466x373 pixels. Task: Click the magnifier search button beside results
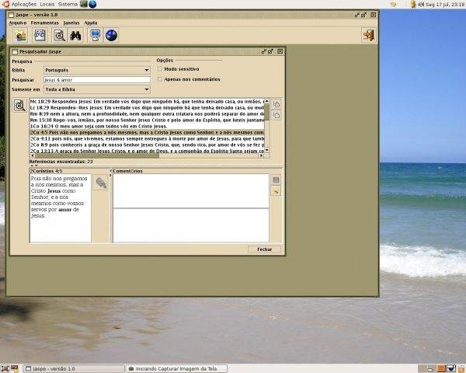(19, 106)
